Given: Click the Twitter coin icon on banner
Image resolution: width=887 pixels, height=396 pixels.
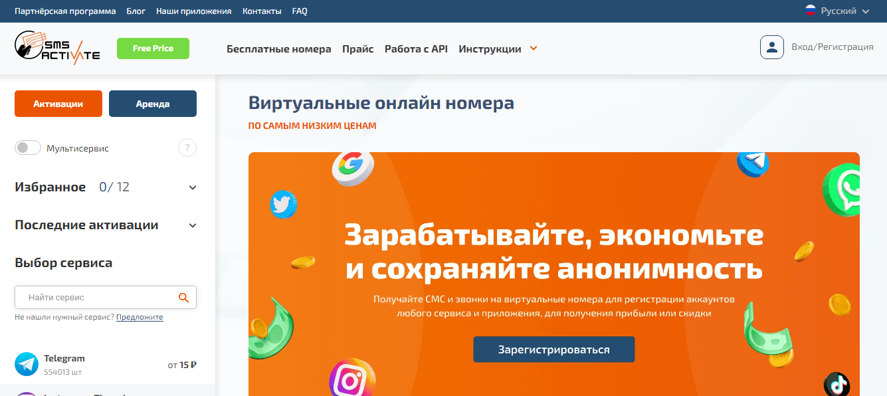Looking at the screenshot, I should coord(283,204).
